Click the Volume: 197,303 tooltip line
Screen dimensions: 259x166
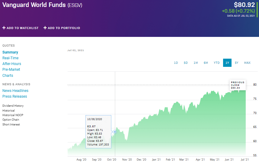coord(98,145)
